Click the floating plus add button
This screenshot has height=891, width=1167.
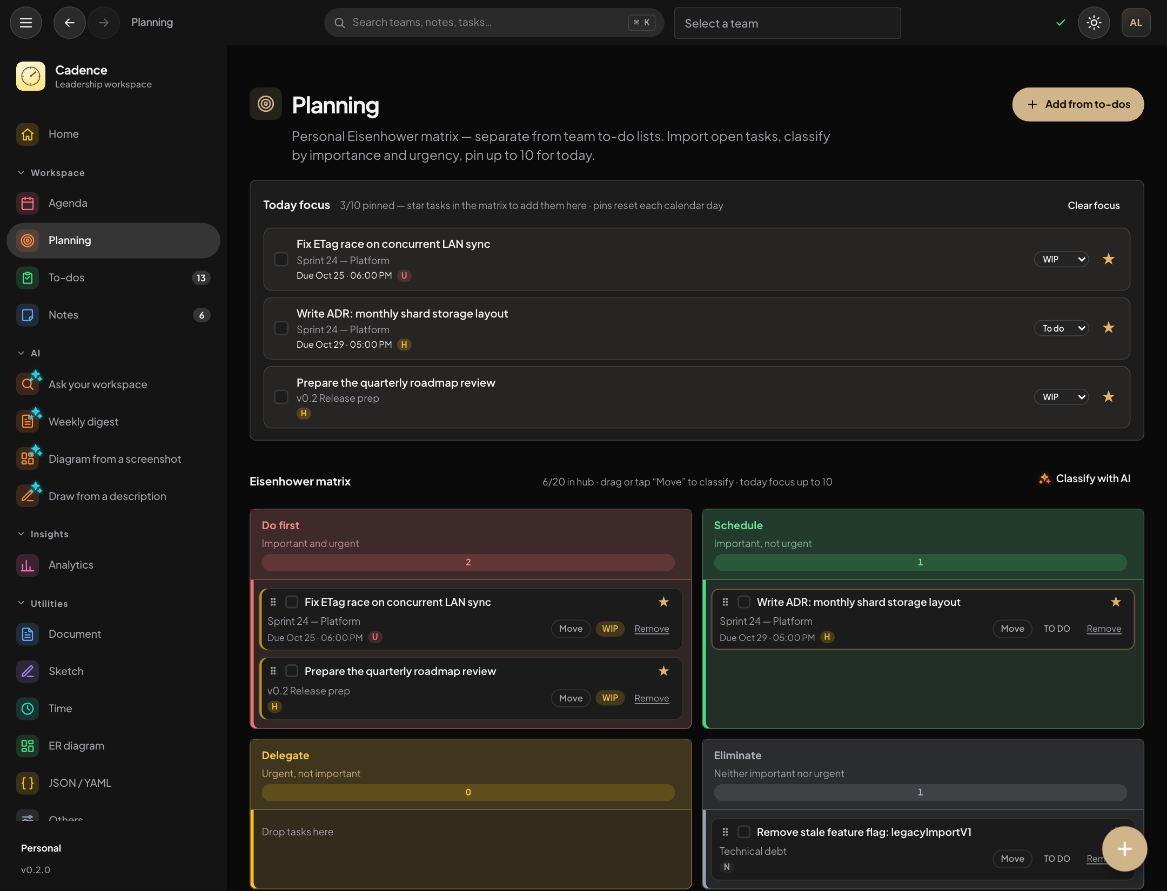point(1124,849)
